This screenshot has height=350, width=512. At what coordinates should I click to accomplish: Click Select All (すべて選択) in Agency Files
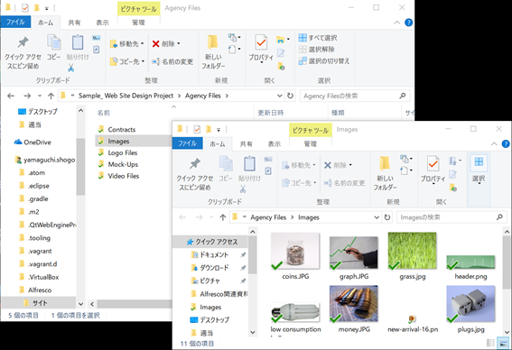tap(317, 38)
